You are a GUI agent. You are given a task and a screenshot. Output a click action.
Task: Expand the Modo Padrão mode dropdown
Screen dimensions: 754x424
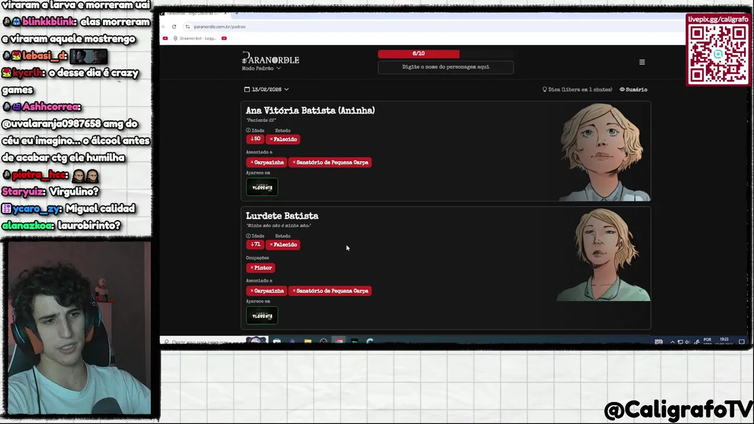coord(261,68)
